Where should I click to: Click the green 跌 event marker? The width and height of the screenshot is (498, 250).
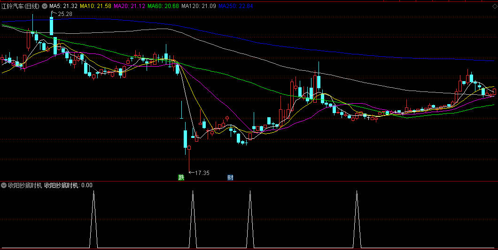tap(181, 178)
